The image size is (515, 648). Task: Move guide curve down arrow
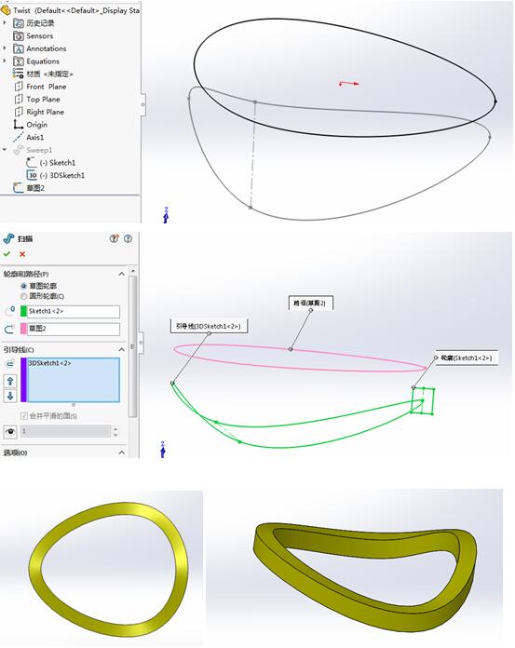pos(10,396)
